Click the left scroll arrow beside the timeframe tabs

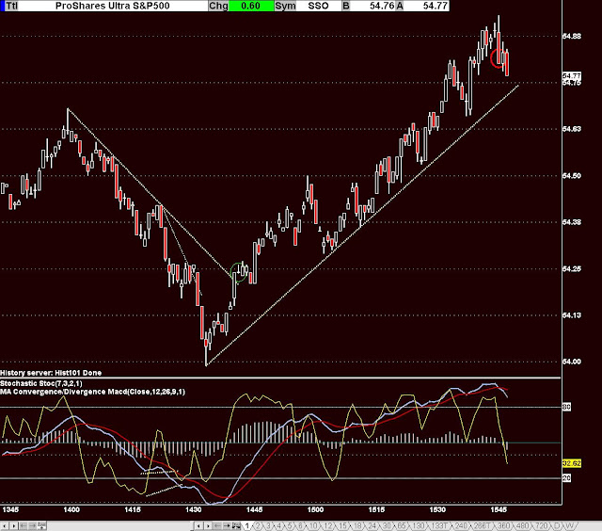[198, 526]
